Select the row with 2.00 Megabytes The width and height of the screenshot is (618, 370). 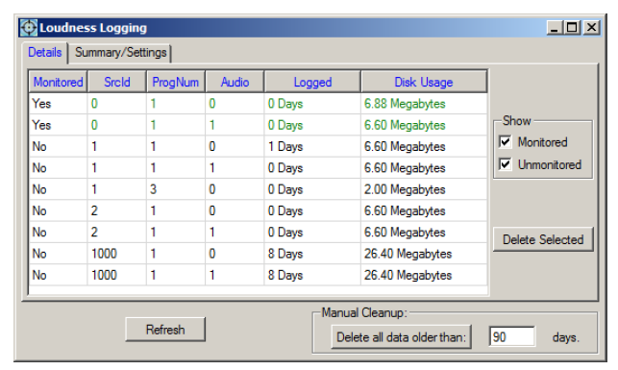259,189
